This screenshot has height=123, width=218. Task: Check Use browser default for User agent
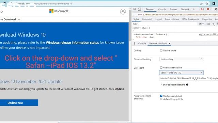tap(161, 68)
